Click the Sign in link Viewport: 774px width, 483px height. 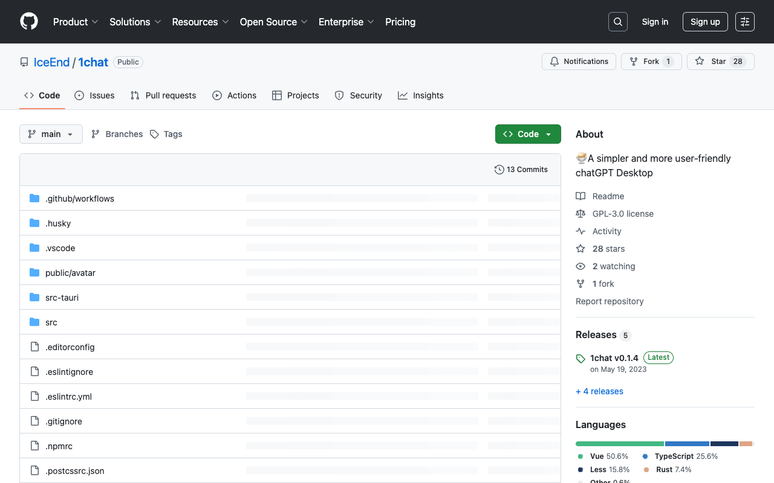tap(655, 22)
